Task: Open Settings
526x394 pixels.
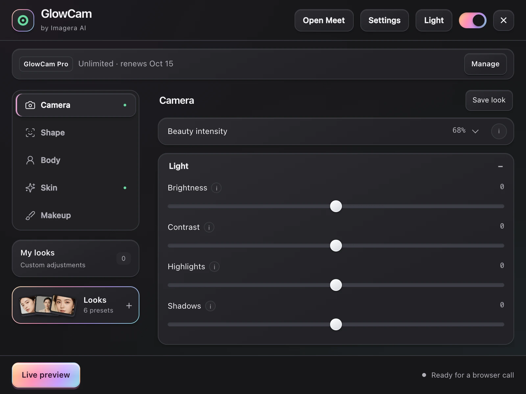Action: coord(384,20)
